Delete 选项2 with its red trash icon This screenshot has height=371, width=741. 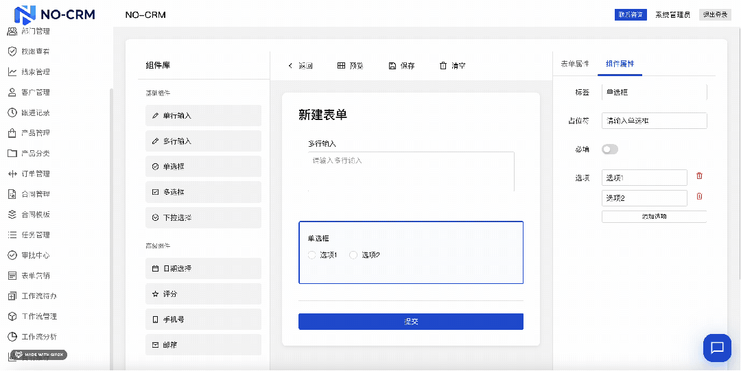coord(699,196)
